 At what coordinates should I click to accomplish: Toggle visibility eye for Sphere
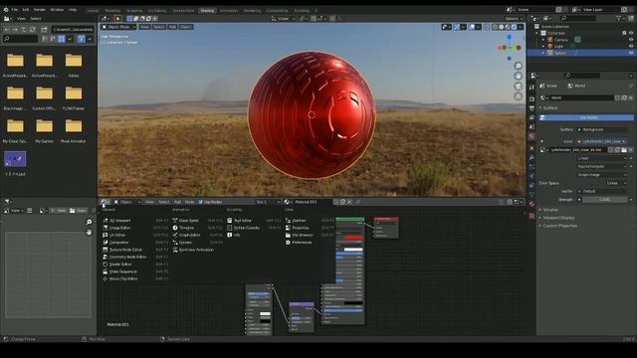pos(631,53)
